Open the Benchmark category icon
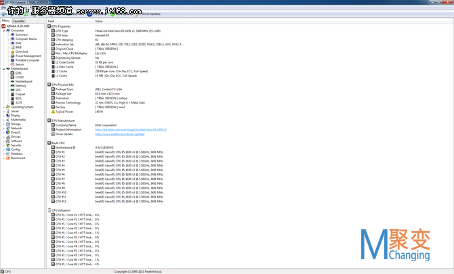This screenshot has height=274, width=454. (8, 158)
